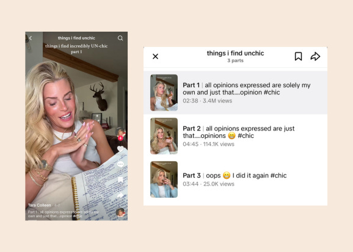Like the video with heart icon
This screenshot has height=252, width=353.
(121, 149)
